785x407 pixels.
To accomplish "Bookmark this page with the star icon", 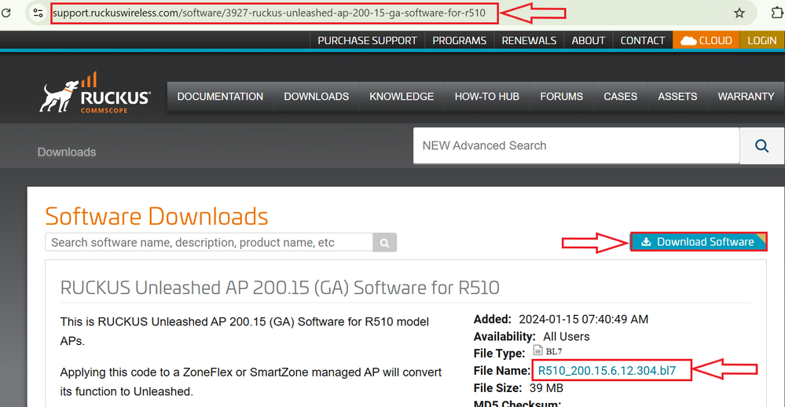I will pos(739,13).
